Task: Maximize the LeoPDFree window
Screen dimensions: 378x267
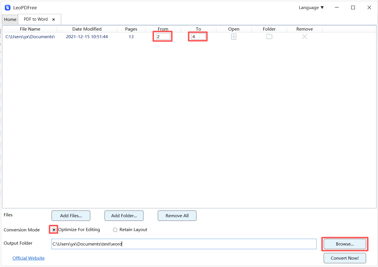Action: click(353, 8)
